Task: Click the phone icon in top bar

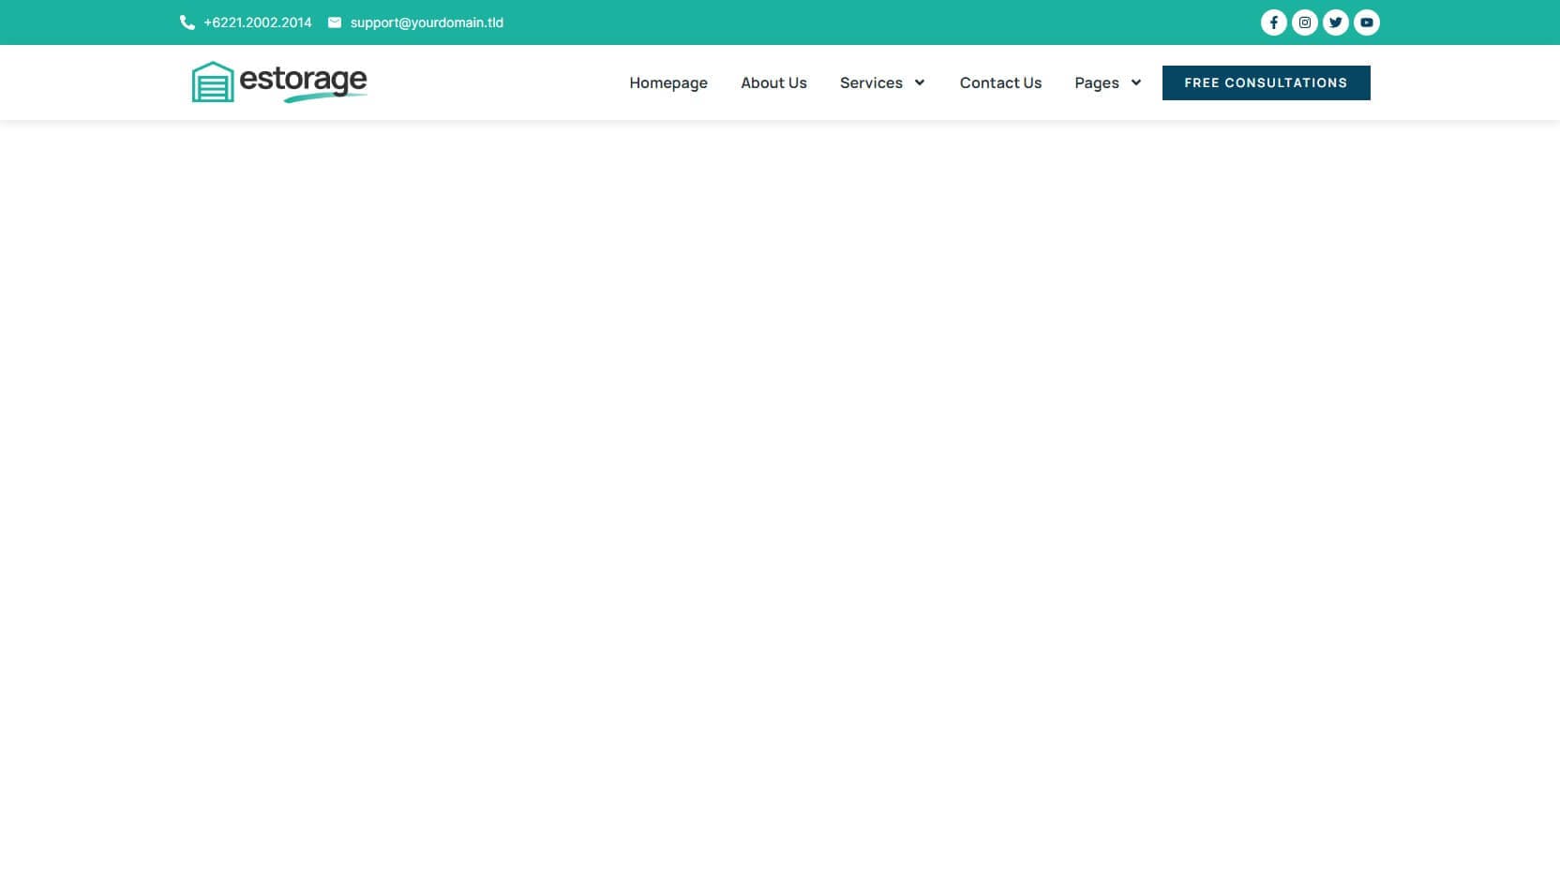Action: pyautogui.click(x=187, y=22)
